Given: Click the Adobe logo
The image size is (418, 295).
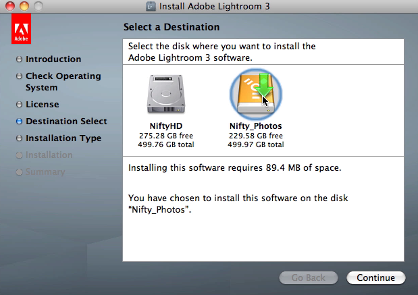Looking at the screenshot, I should tap(21, 29).
